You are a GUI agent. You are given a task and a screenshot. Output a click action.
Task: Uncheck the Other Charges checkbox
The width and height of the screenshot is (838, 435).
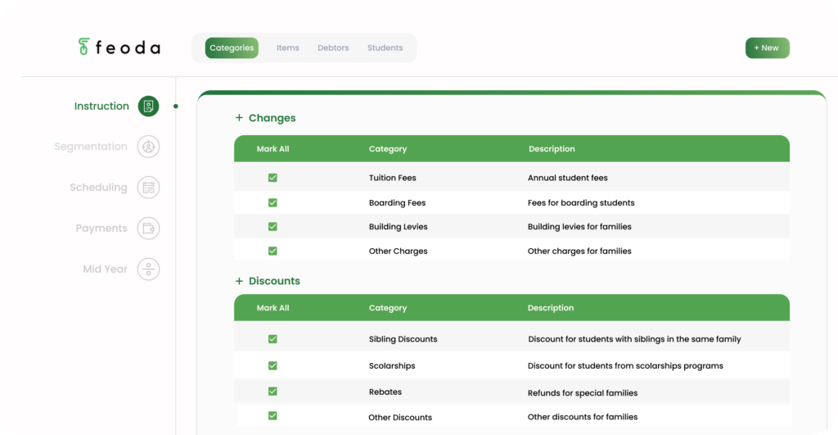tap(273, 251)
